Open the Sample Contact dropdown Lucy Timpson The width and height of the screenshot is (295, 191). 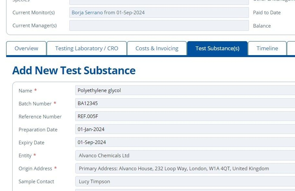tap(185, 181)
